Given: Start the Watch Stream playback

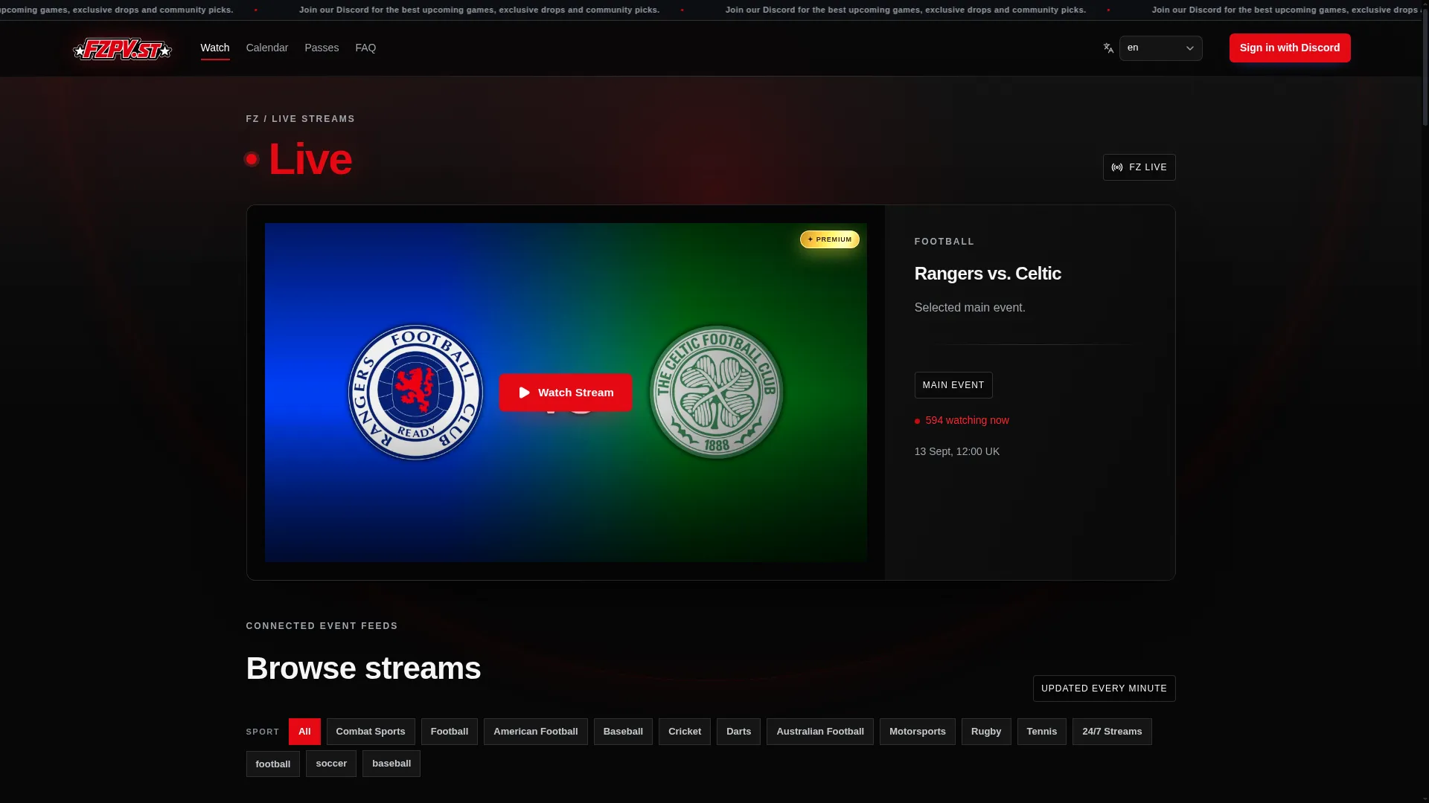Looking at the screenshot, I should click(x=566, y=393).
